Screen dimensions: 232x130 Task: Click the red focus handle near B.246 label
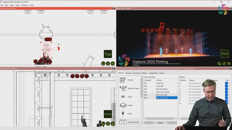click(x=59, y=48)
